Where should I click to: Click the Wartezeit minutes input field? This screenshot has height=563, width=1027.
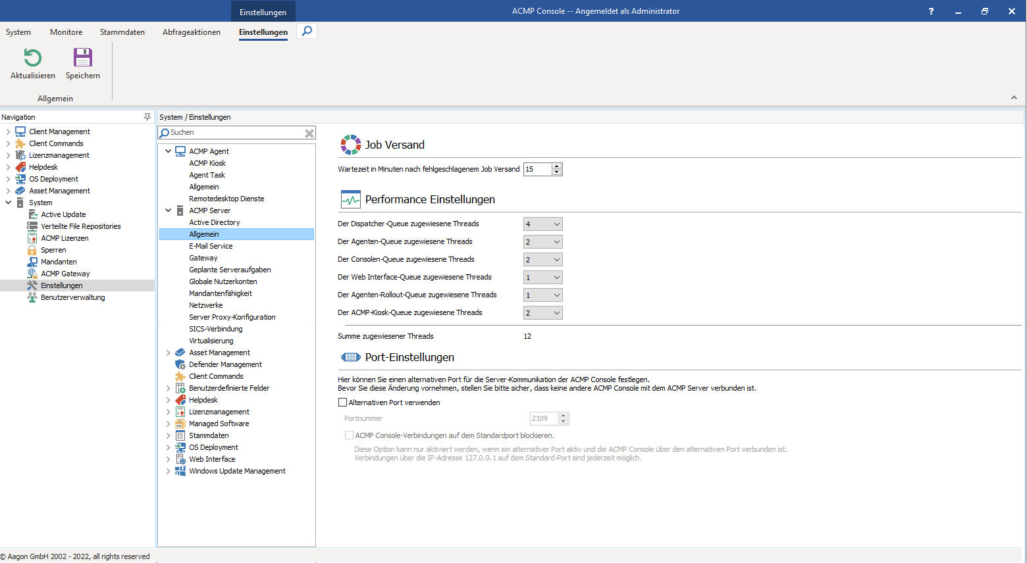point(538,170)
